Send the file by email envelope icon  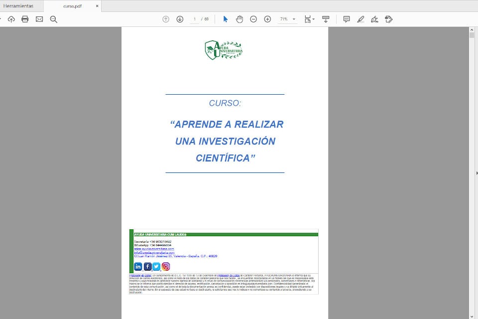pyautogui.click(x=39, y=19)
